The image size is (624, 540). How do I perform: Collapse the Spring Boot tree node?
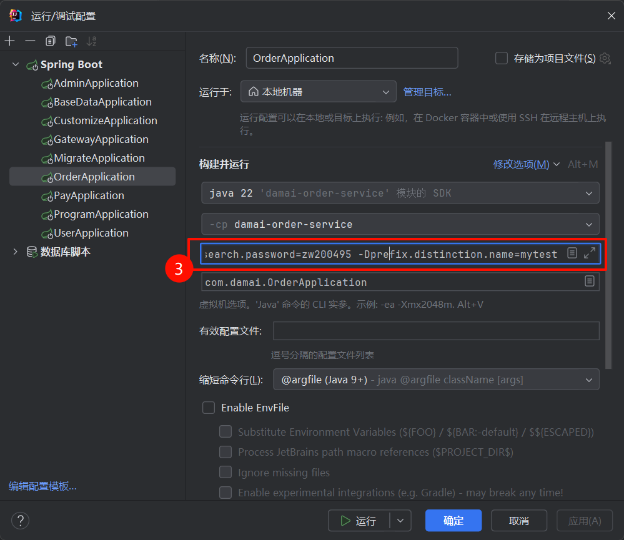tap(16, 64)
